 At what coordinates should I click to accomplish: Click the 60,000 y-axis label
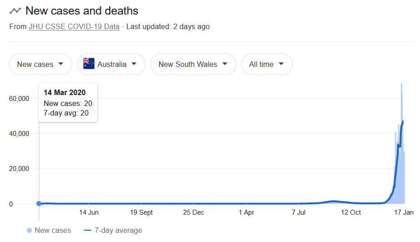(19, 99)
